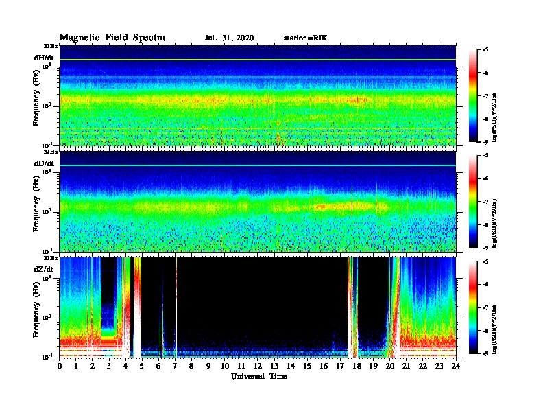Click hour 12 on the Universal Time axis
This screenshot has height=420, width=543.
[x=258, y=366]
